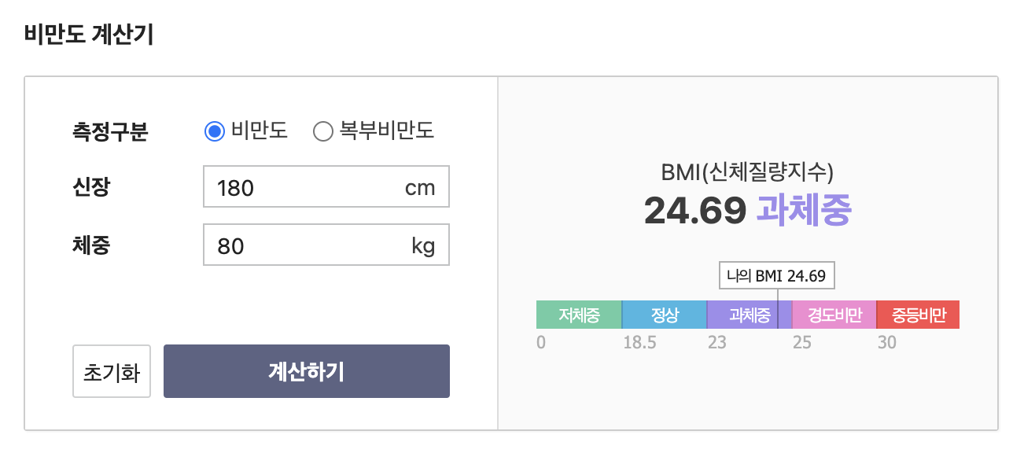Viewport: 1024px width, 453px height.
Task: Click the green 저체중 scale segment
Action: [578, 314]
